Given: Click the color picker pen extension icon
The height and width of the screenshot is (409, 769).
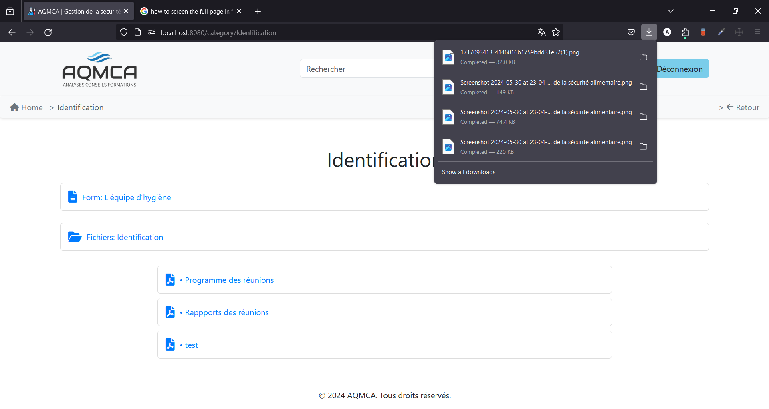Looking at the screenshot, I should pyautogui.click(x=721, y=32).
